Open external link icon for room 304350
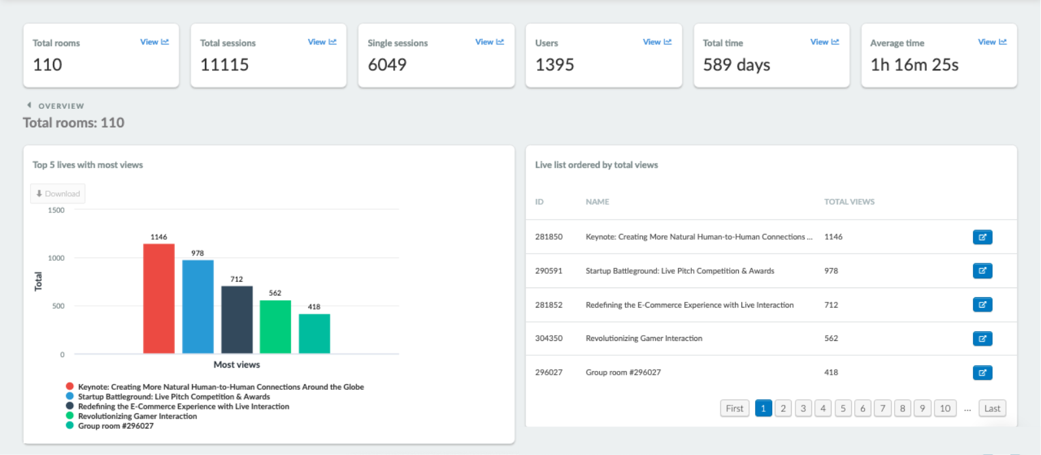Screen dimensions: 1041x455 982,339
